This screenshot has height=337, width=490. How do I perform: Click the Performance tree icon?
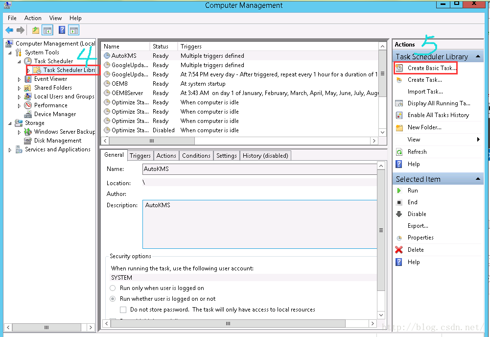coord(28,105)
